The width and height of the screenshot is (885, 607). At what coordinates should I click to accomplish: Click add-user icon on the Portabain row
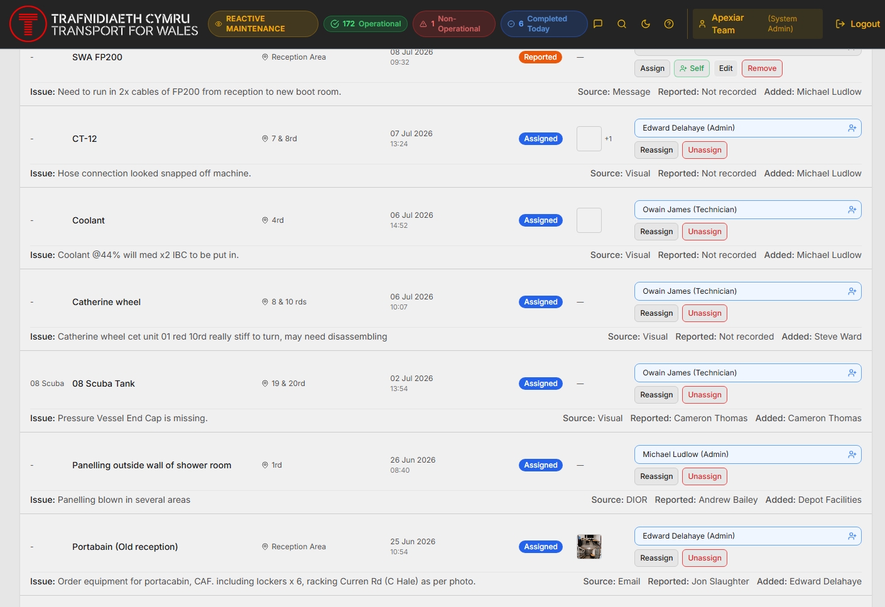coord(852,536)
